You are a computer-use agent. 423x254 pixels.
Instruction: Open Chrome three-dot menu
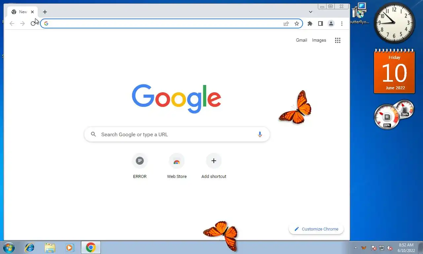(342, 23)
